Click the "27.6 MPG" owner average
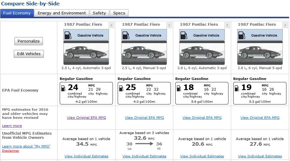The width and height of the screenshot is (290, 161). [x=260, y=144]
